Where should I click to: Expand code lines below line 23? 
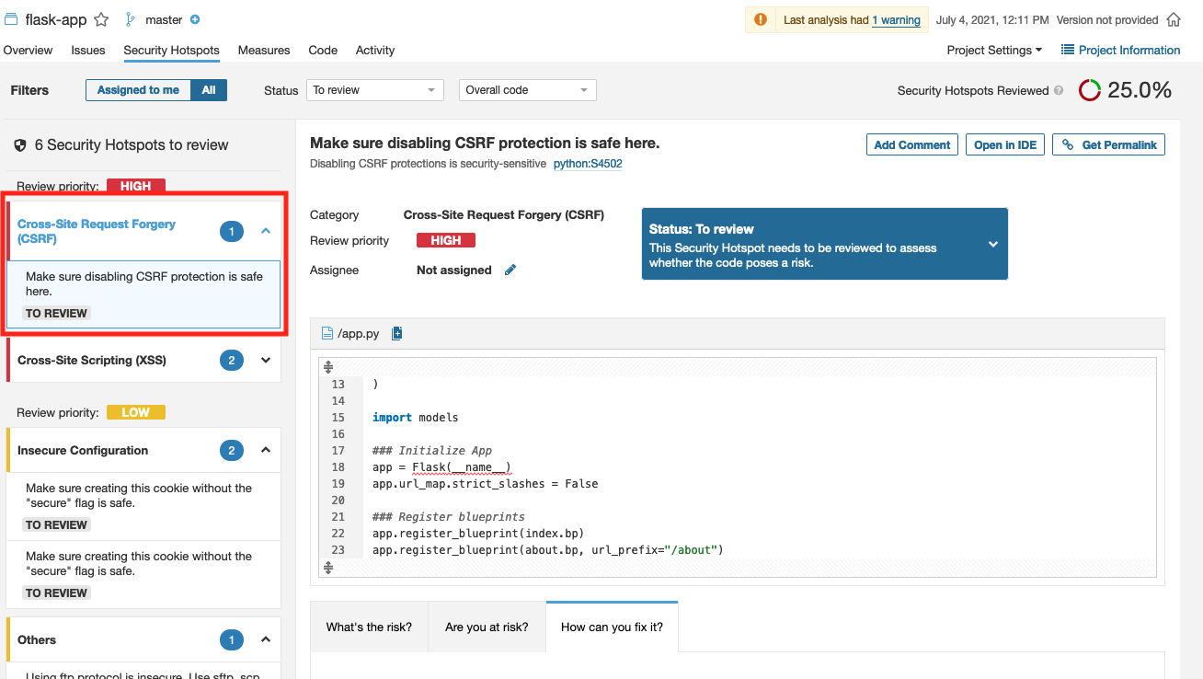point(328,568)
